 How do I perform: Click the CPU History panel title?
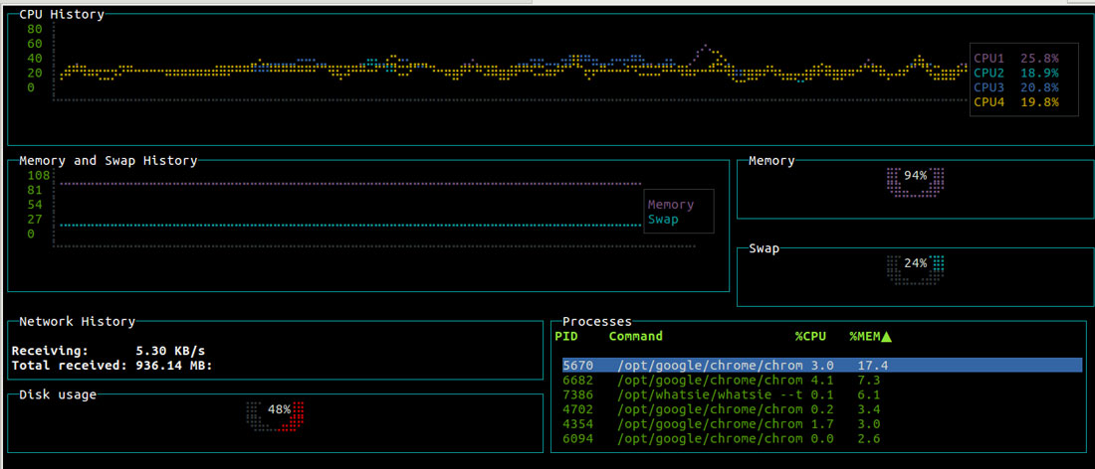62,14
